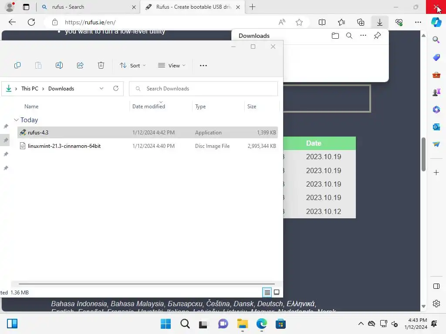The image size is (446, 334).
Task: Close the rufus - Search tab
Action: pyautogui.click(x=134, y=7)
